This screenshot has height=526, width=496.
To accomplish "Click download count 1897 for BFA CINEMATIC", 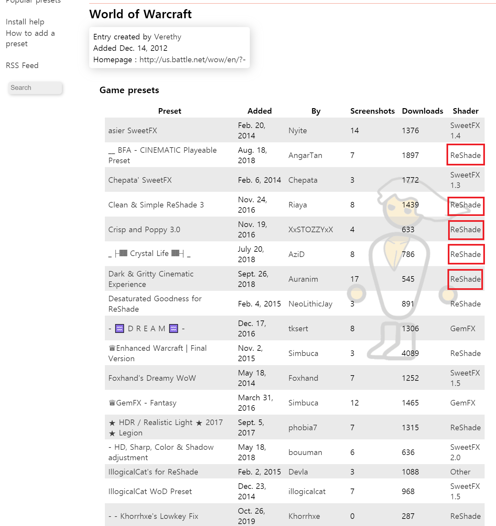I will coord(410,155).
